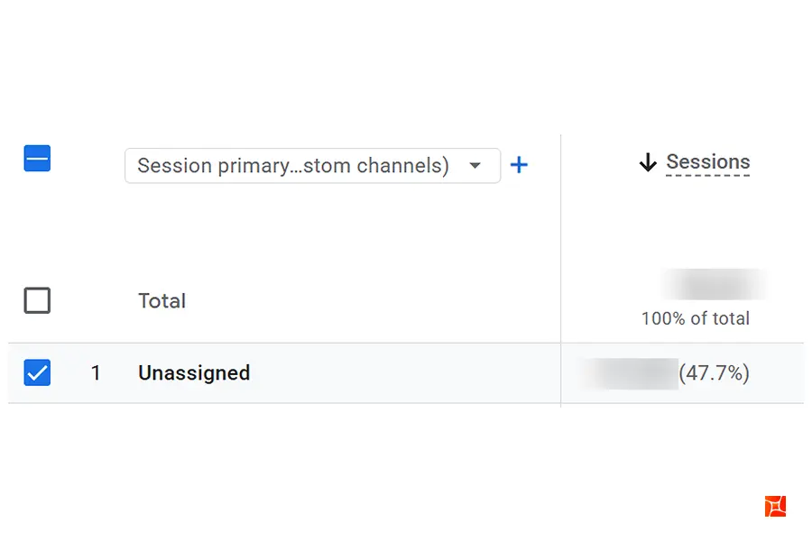Click the blue plus icon to add dimension
This screenshot has width=812, height=541.
click(x=519, y=165)
